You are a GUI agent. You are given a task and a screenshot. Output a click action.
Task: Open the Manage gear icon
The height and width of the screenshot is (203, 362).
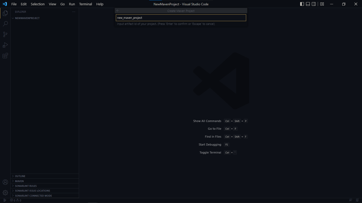pyautogui.click(x=5, y=192)
